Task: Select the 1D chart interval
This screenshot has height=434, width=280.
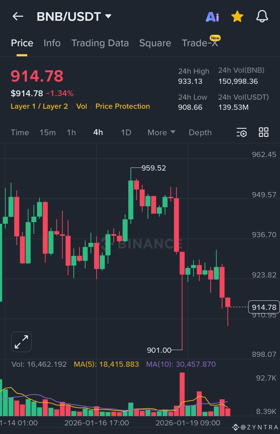Action: tap(126, 132)
